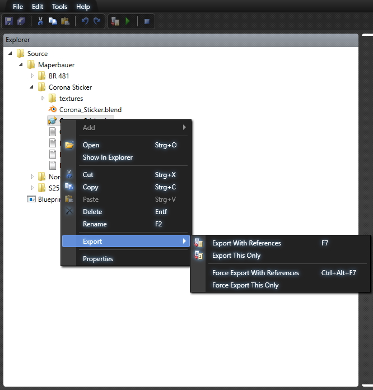Click the Blender icon of Corona_Sticker.blend

[53, 109]
